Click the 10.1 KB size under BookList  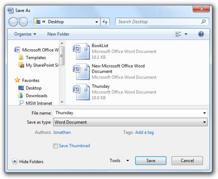pyautogui.click(x=99, y=57)
